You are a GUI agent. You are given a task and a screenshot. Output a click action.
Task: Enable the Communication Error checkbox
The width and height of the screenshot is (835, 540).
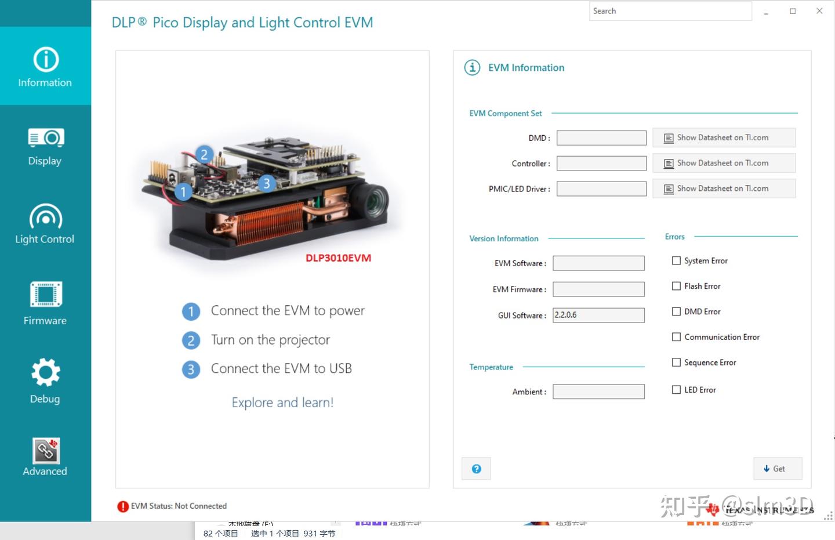pyautogui.click(x=676, y=337)
